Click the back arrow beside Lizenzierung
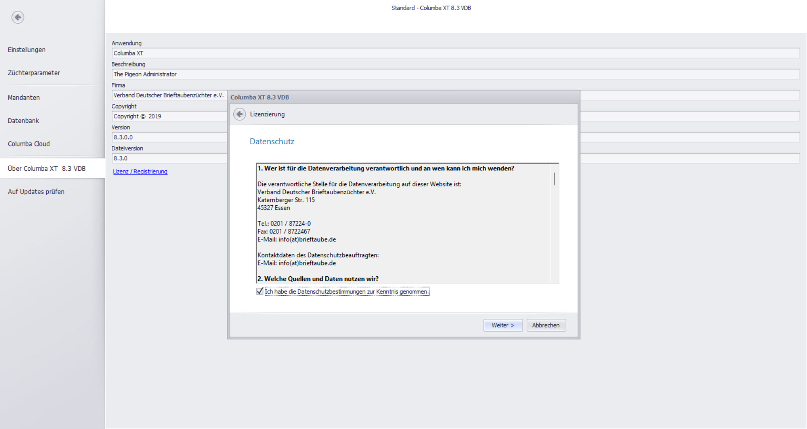Viewport: 807px width, 429px height. point(240,114)
